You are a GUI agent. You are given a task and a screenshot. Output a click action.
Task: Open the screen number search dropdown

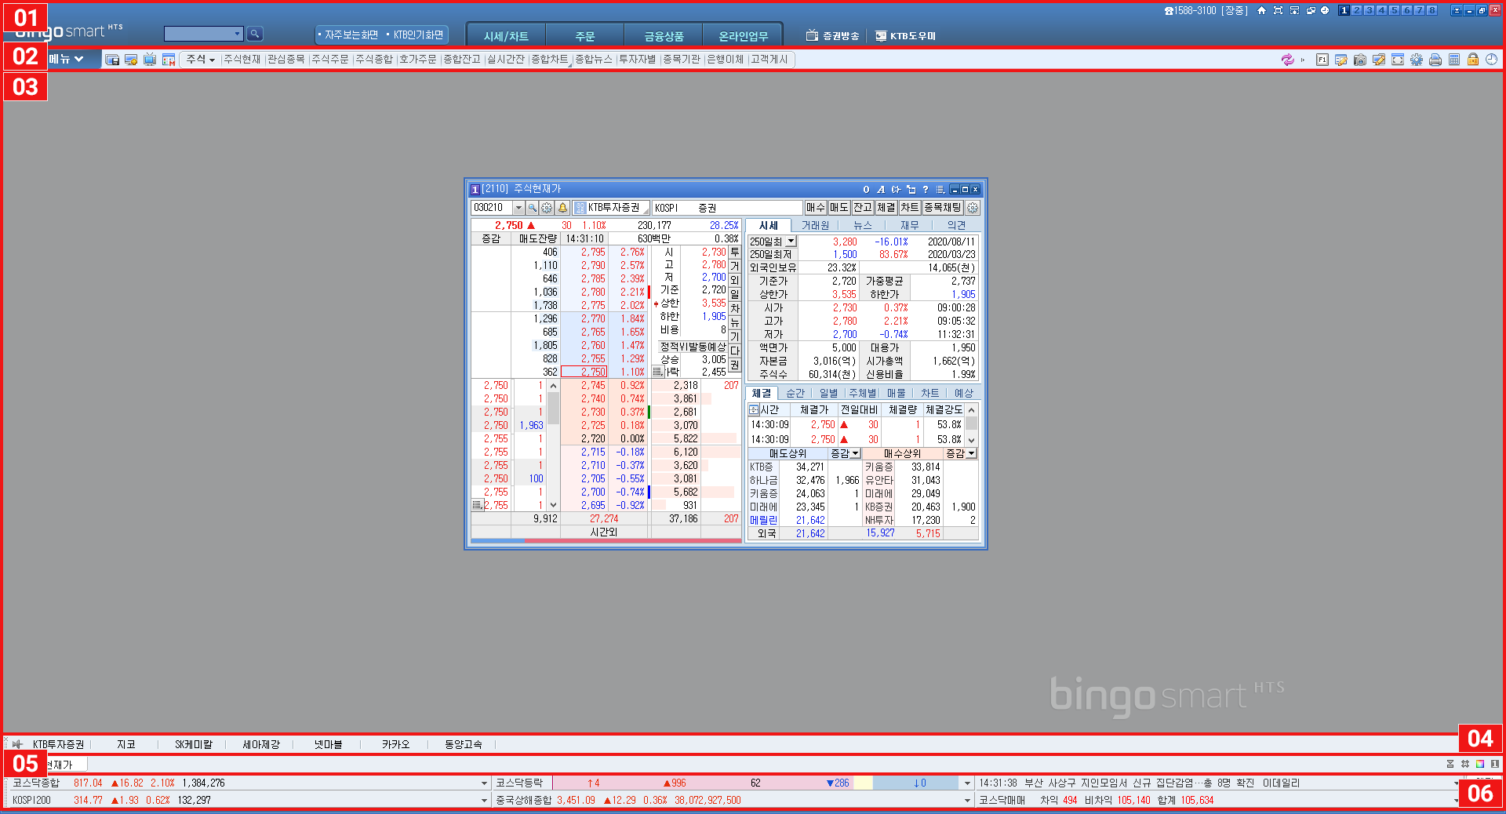[237, 34]
